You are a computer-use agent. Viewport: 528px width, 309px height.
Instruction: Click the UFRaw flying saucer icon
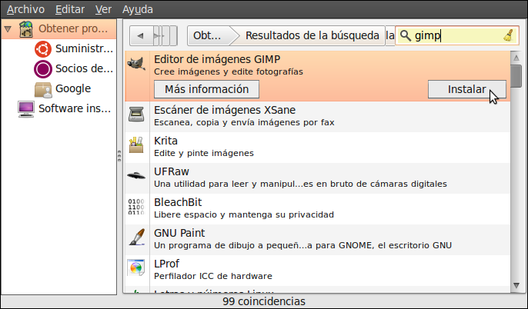click(136, 177)
